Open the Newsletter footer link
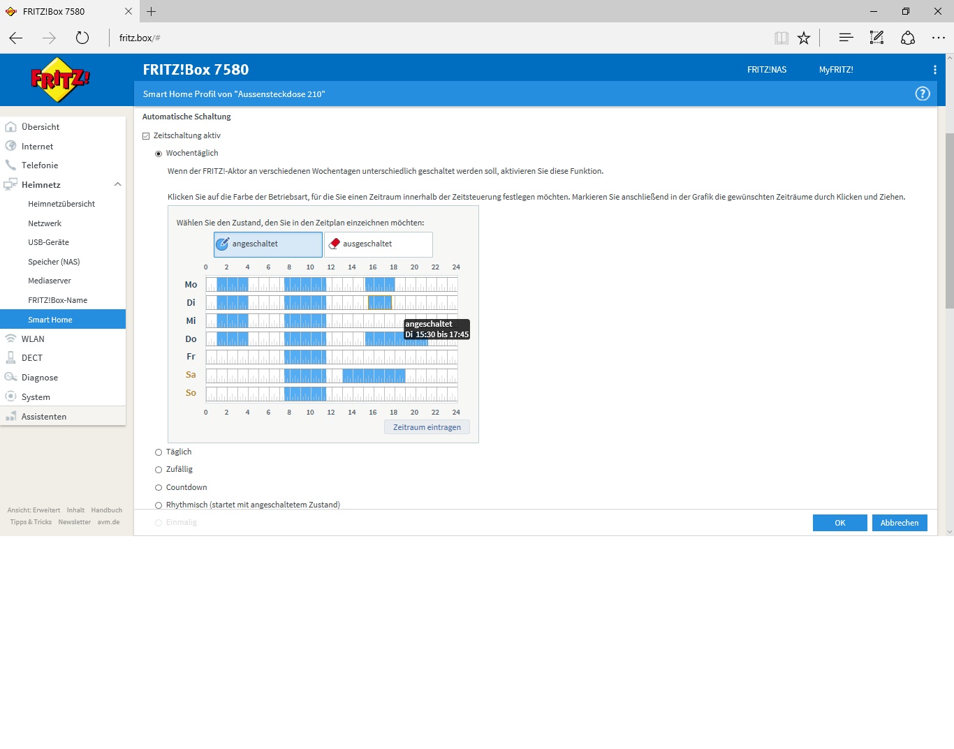The width and height of the screenshot is (954, 749). coord(74,522)
